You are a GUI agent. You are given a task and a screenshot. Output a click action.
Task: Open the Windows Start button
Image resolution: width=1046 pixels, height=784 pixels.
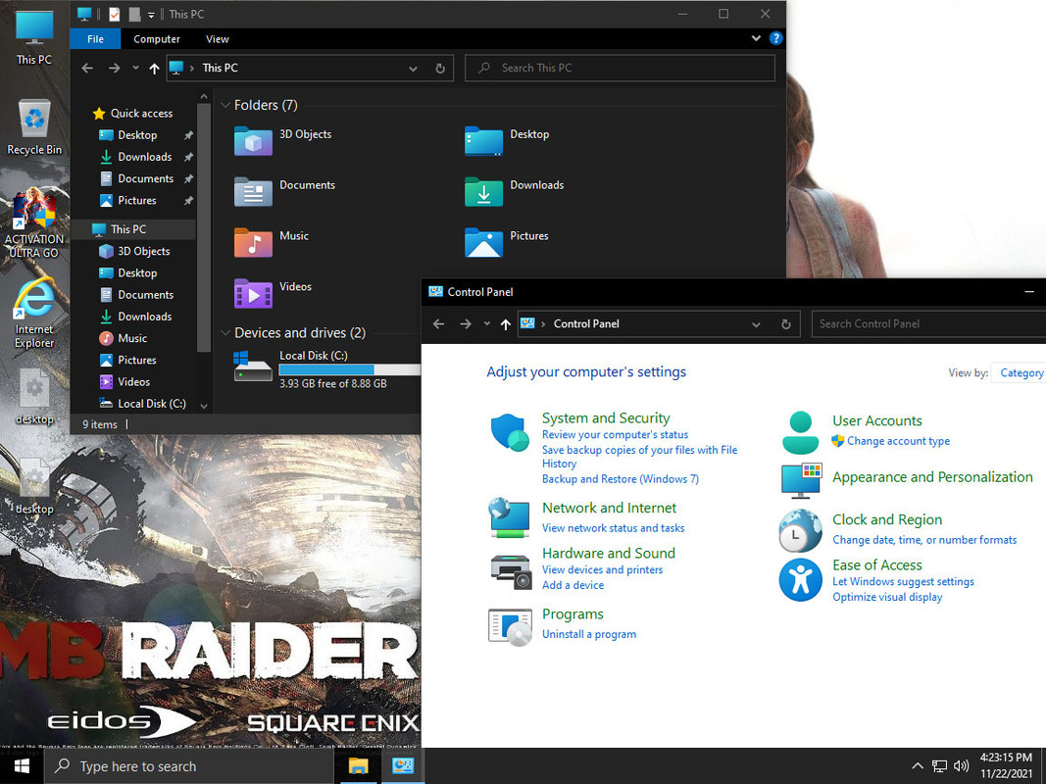point(22,766)
